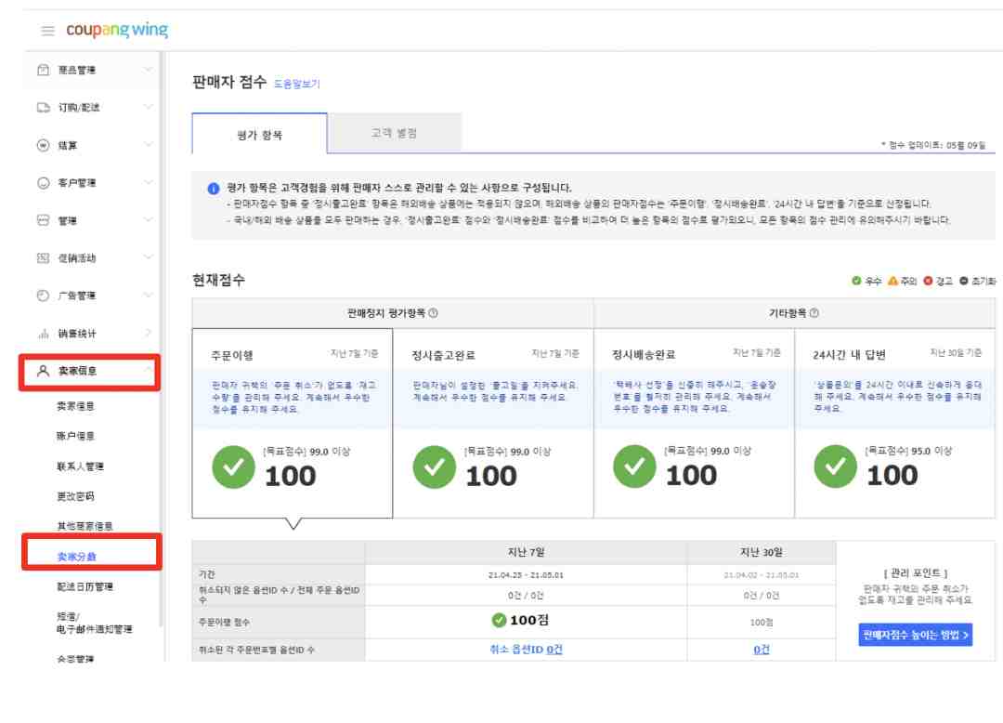Click the blue info icon in the notice box
Image resolution: width=1003 pixels, height=723 pixels.
tap(214, 188)
